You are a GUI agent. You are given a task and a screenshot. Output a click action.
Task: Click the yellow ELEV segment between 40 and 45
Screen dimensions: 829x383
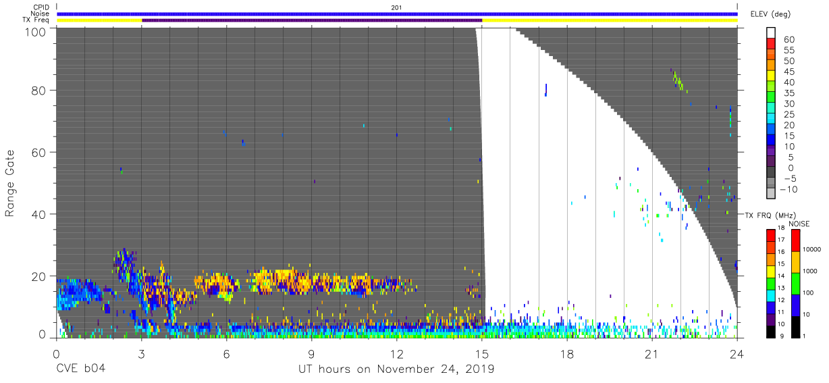(771, 76)
